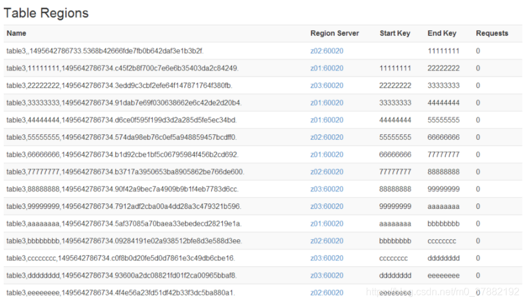This screenshot has width=525, height=303.
Task: Click end key dddddddd cell
Action: pos(443,258)
